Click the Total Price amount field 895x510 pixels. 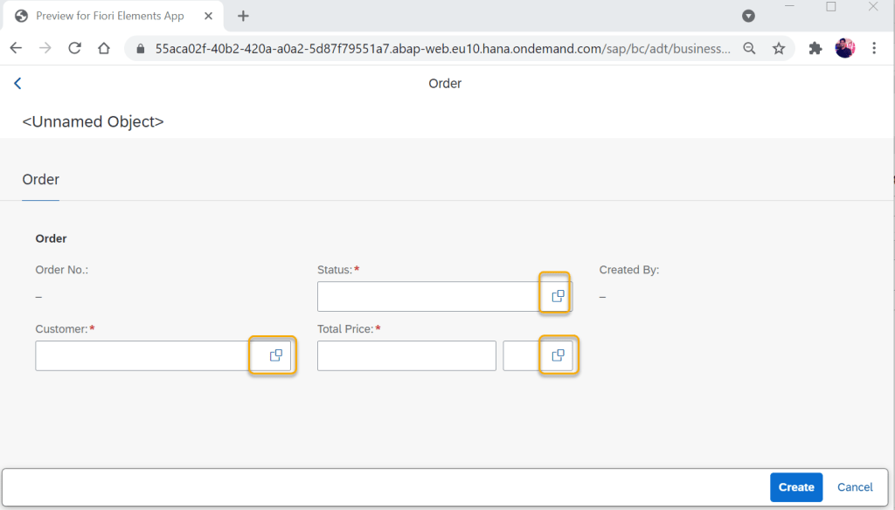tap(406, 355)
